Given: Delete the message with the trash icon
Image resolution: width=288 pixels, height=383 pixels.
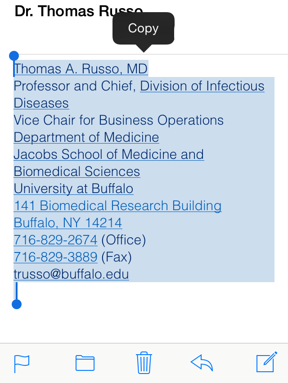Looking at the screenshot, I should click(x=144, y=363).
